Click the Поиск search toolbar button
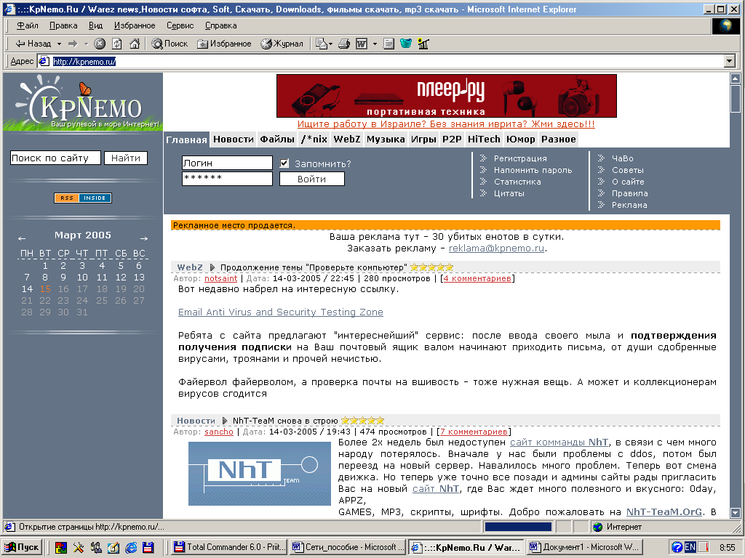The height and width of the screenshot is (558, 745). (170, 44)
